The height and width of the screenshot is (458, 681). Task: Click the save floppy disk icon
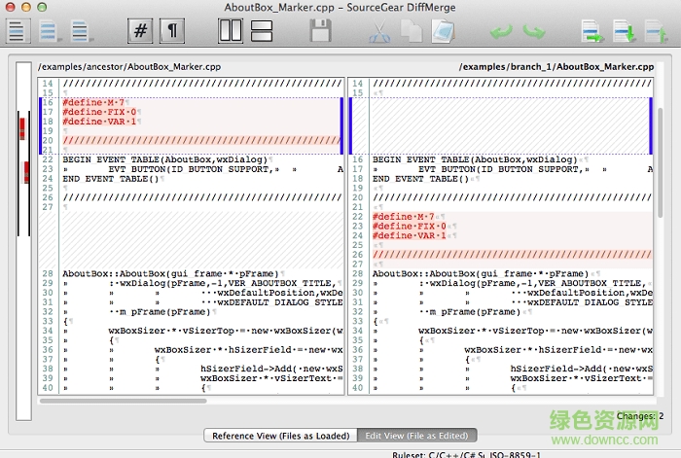[x=321, y=31]
